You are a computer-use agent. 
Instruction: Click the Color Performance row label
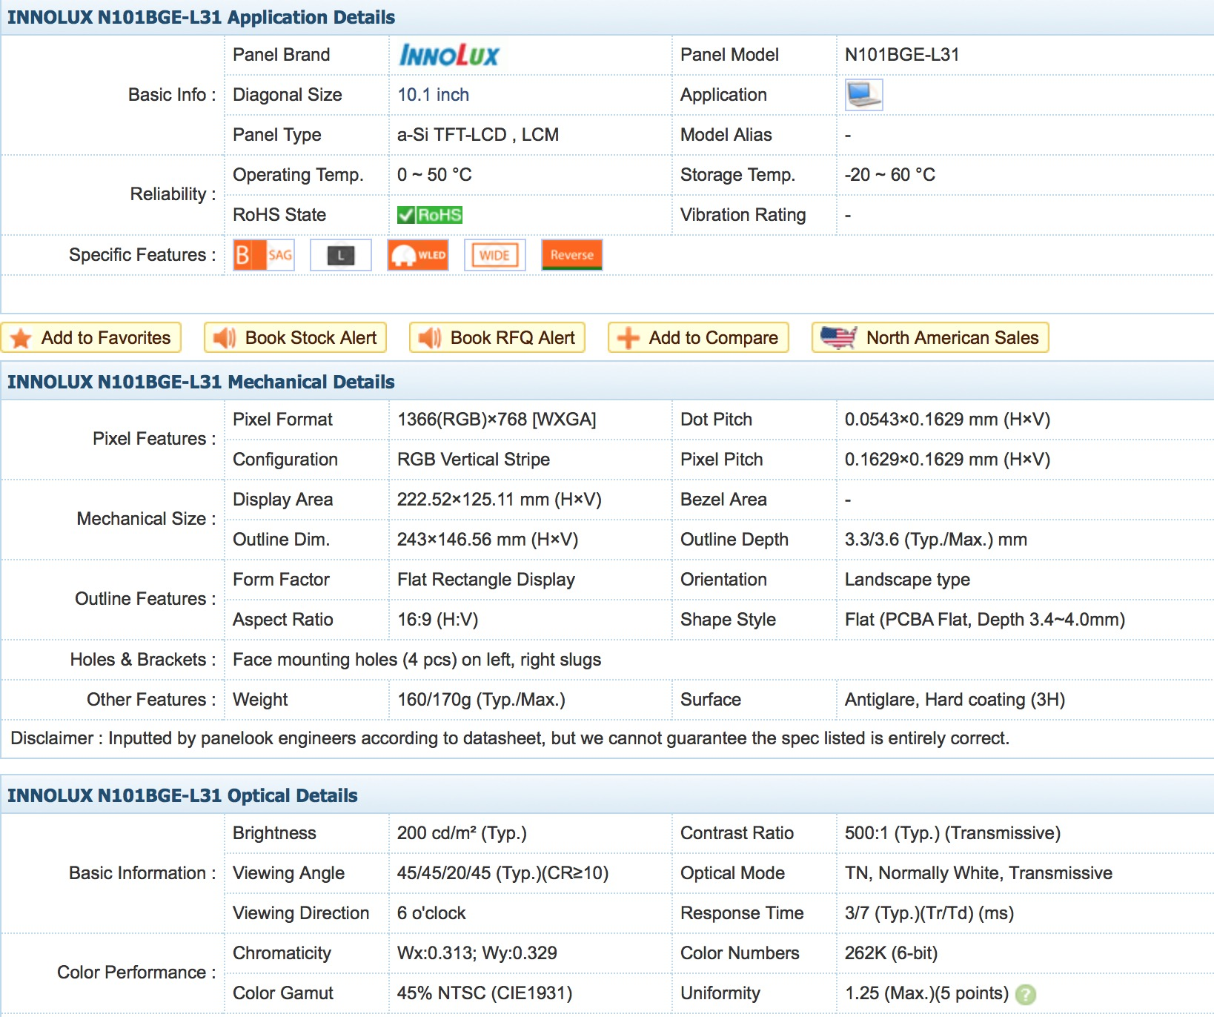[136, 973]
